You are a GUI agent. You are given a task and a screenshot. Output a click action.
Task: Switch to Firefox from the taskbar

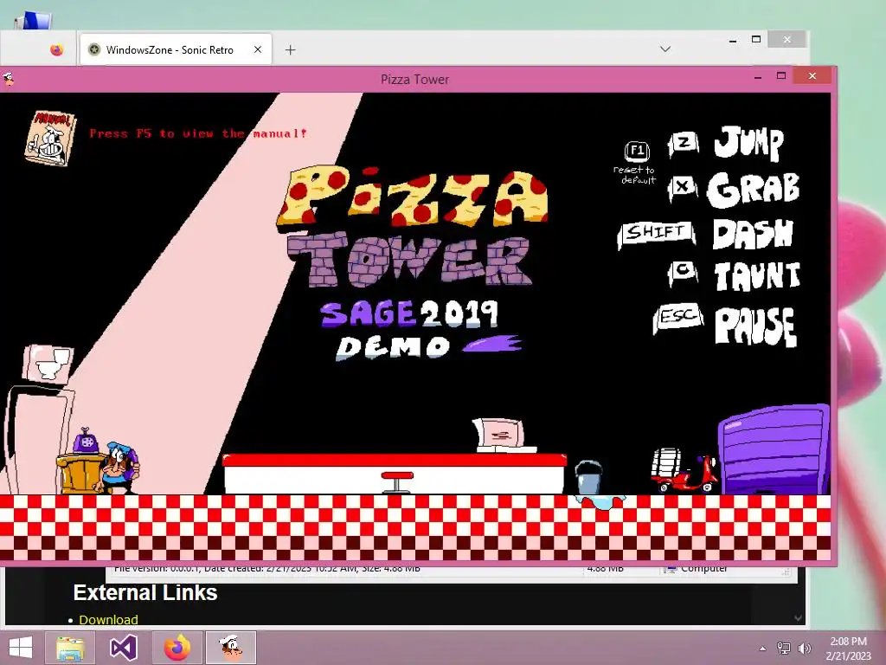177,648
